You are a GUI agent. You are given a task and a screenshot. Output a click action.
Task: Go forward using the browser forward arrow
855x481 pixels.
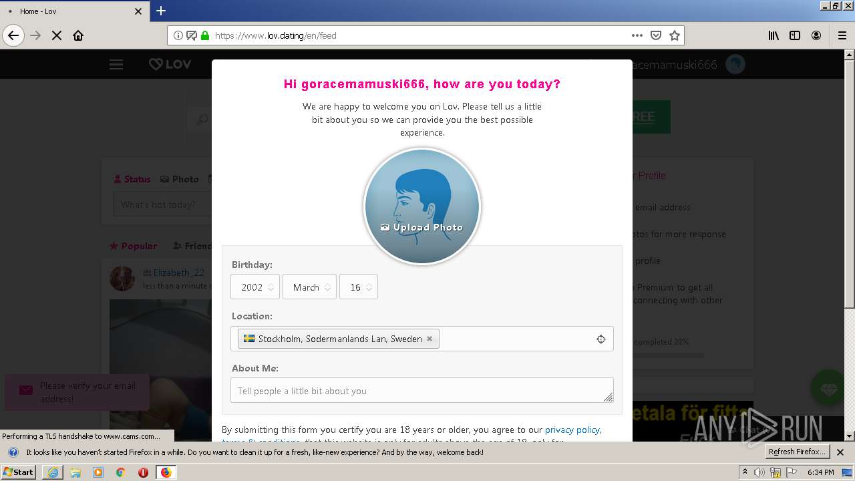35,35
